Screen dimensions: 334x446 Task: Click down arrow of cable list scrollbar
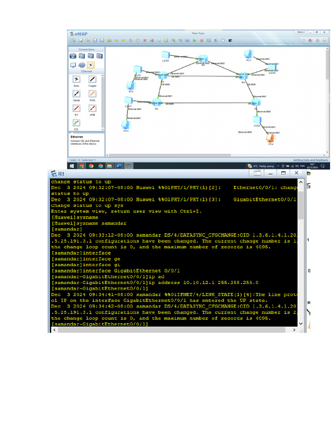click(x=103, y=129)
